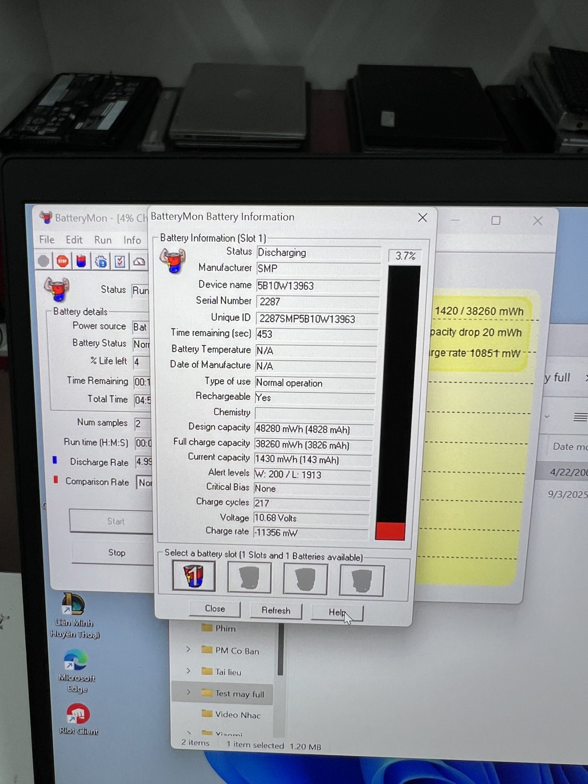588x784 pixels.
Task: Expand the Tai lieu folder
Action: pyautogui.click(x=188, y=670)
